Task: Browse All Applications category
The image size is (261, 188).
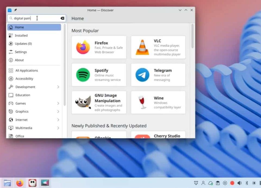Action: [x=34, y=70]
